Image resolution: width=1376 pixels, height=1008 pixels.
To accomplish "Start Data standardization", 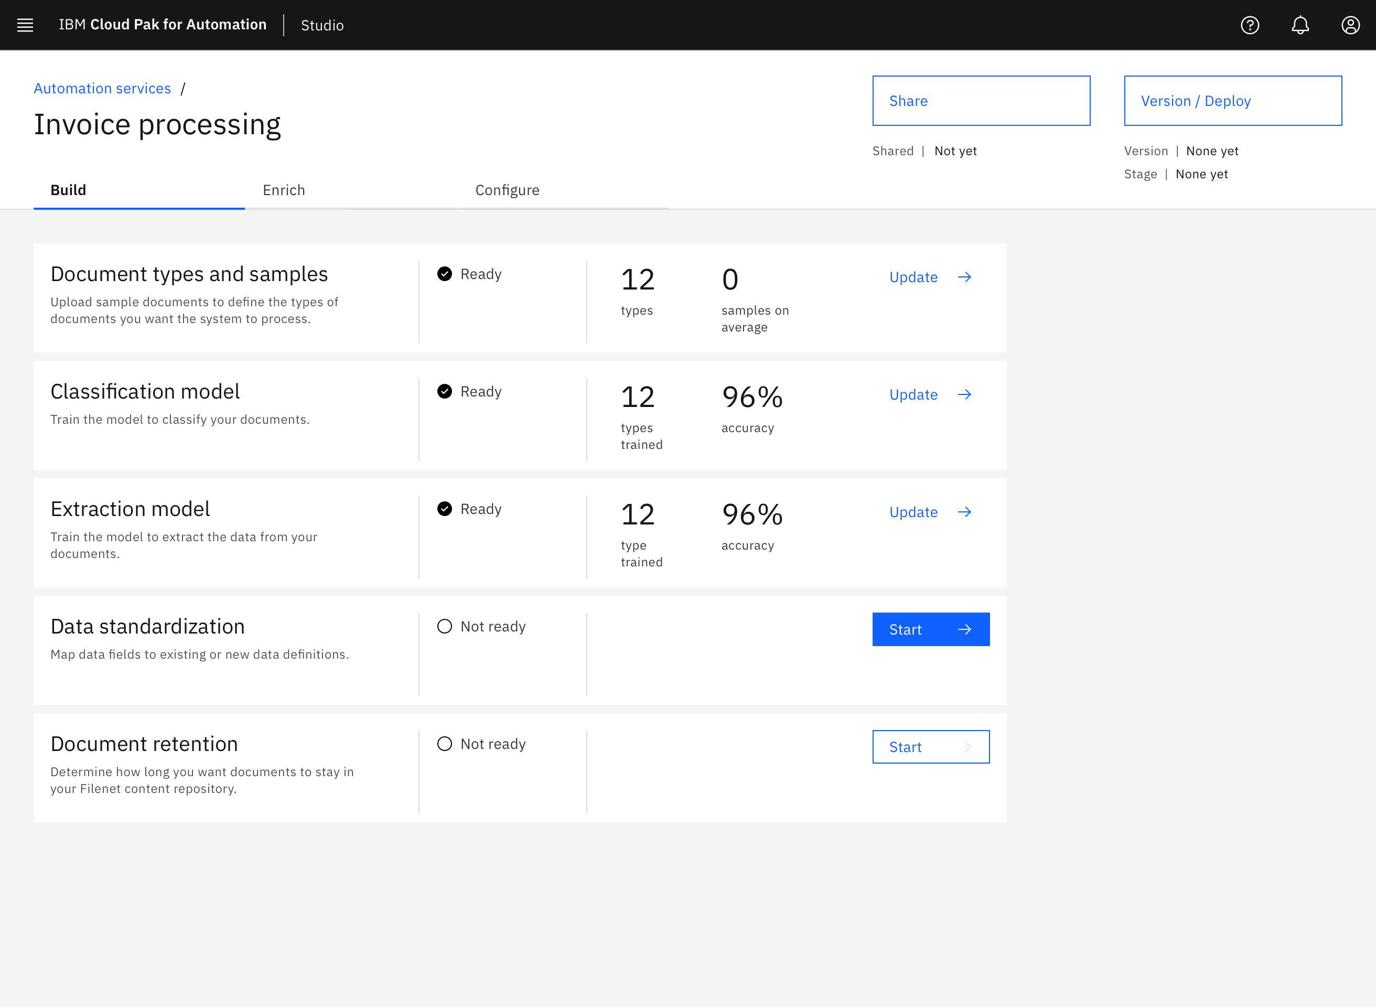I will point(930,630).
